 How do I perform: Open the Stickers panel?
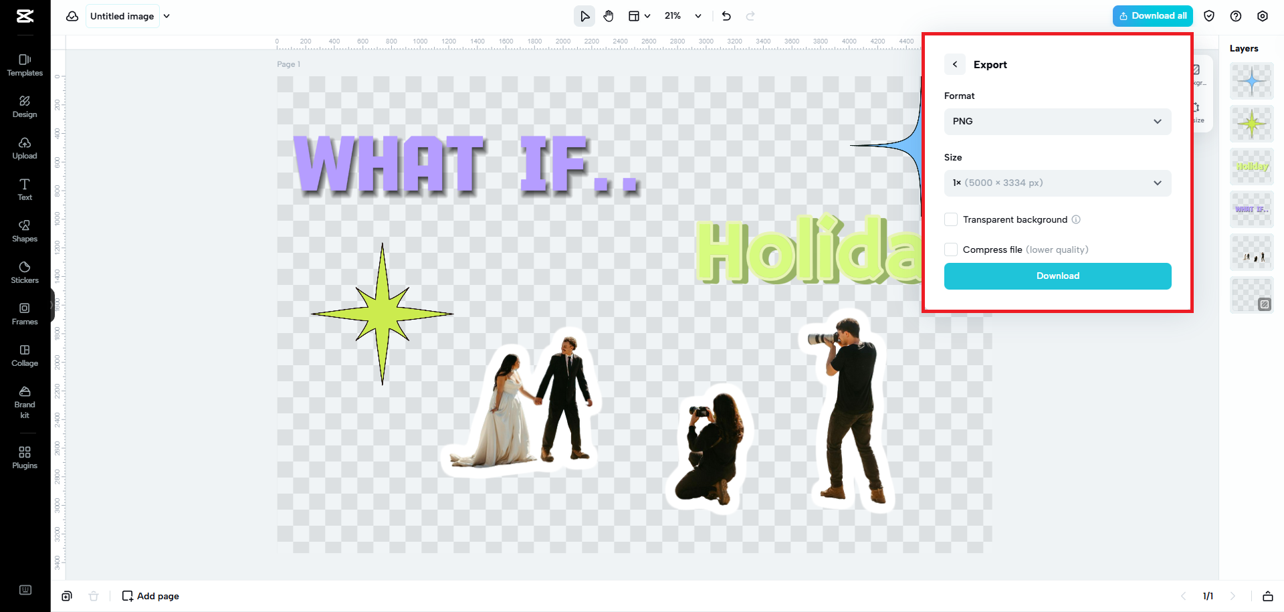[x=25, y=272]
